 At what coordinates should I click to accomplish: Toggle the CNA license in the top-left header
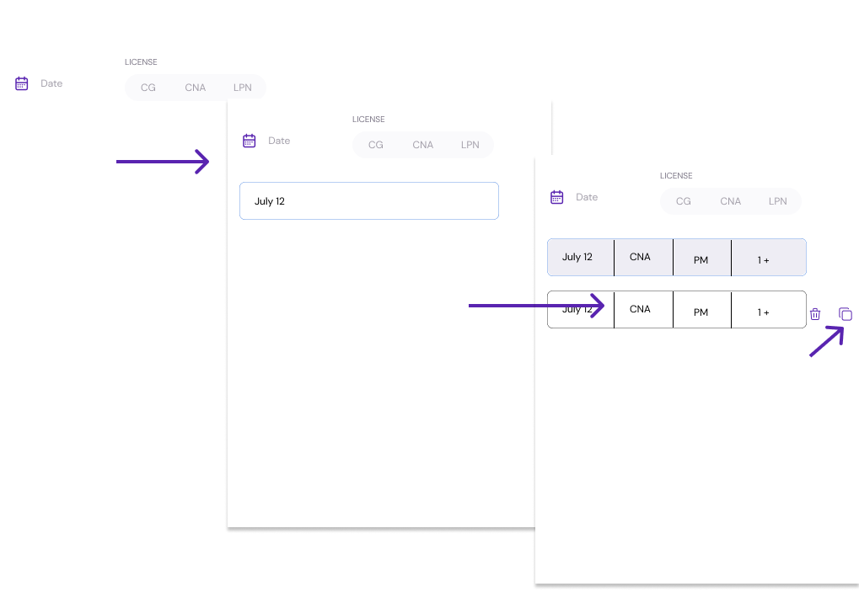coord(195,88)
